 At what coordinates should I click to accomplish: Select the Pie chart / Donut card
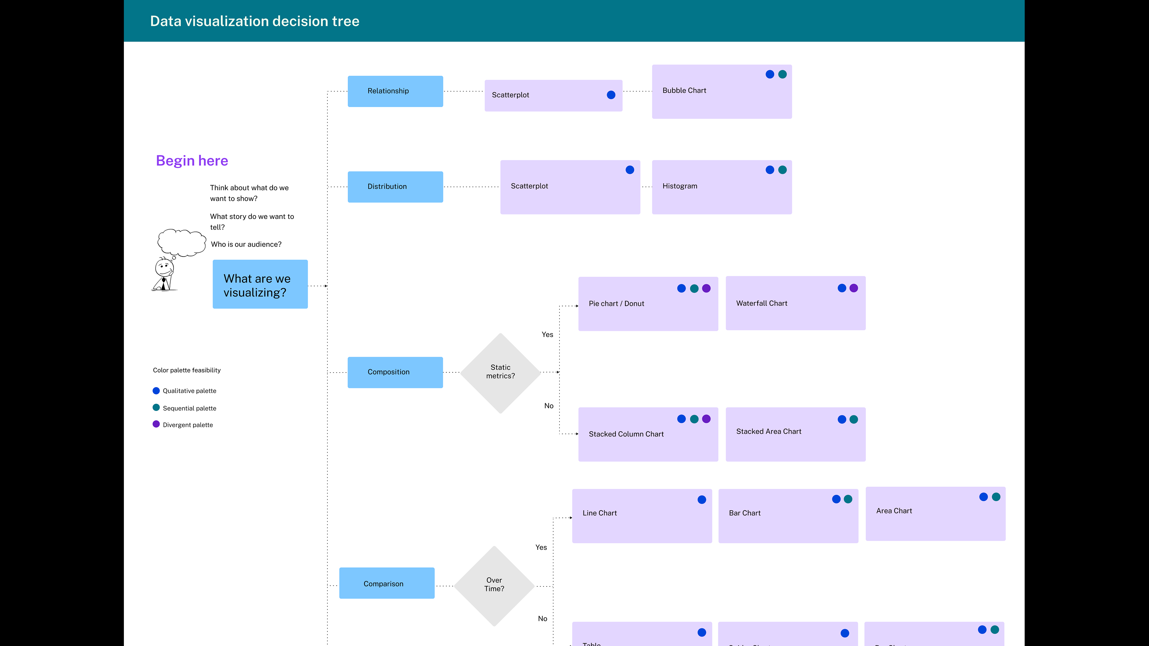(x=648, y=304)
